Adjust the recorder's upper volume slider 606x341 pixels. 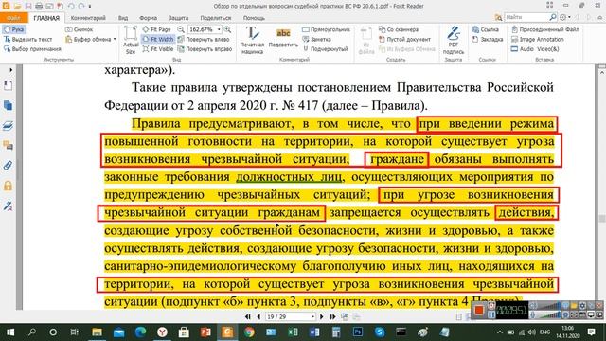549,306
